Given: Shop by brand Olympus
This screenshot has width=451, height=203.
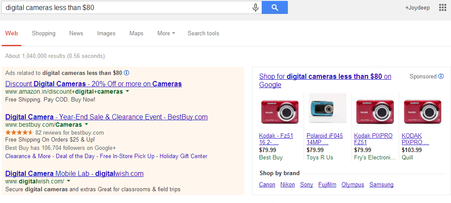Looking at the screenshot, I should pos(352,184).
